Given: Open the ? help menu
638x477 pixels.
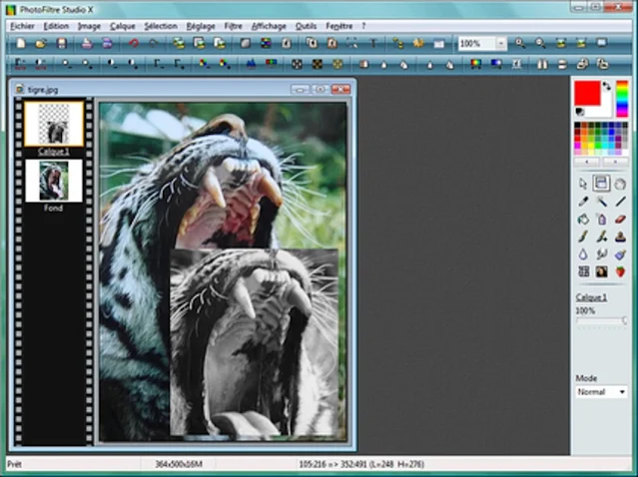Looking at the screenshot, I should [363, 26].
